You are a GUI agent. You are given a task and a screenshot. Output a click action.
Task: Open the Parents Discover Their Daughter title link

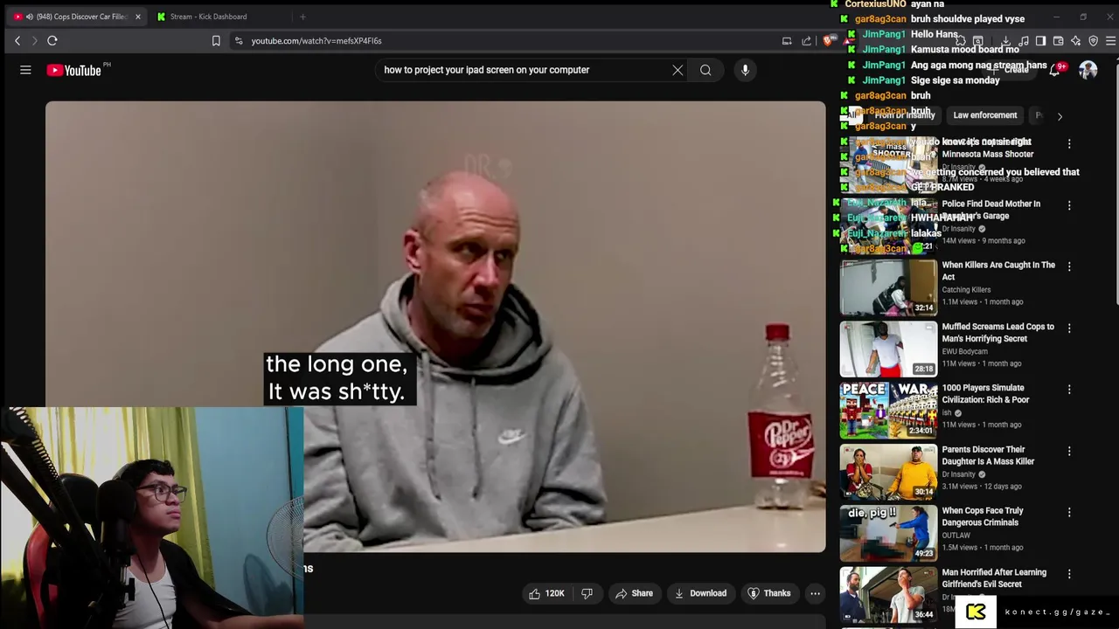988,455
